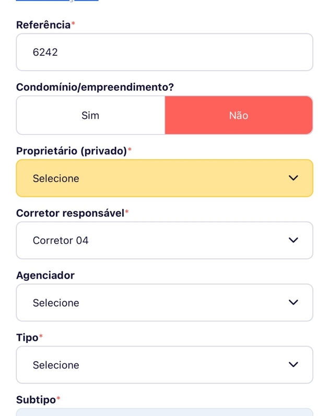Expand the Agenciador select box
329x416 pixels.
(x=164, y=302)
